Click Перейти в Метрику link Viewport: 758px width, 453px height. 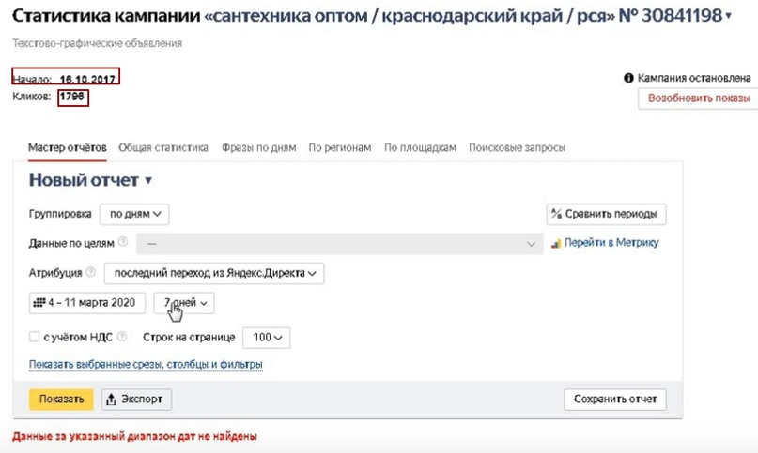click(x=611, y=242)
